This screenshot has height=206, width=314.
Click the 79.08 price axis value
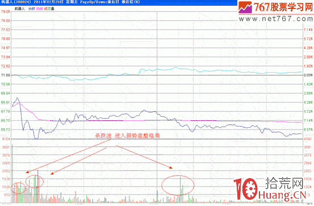coord(6,11)
